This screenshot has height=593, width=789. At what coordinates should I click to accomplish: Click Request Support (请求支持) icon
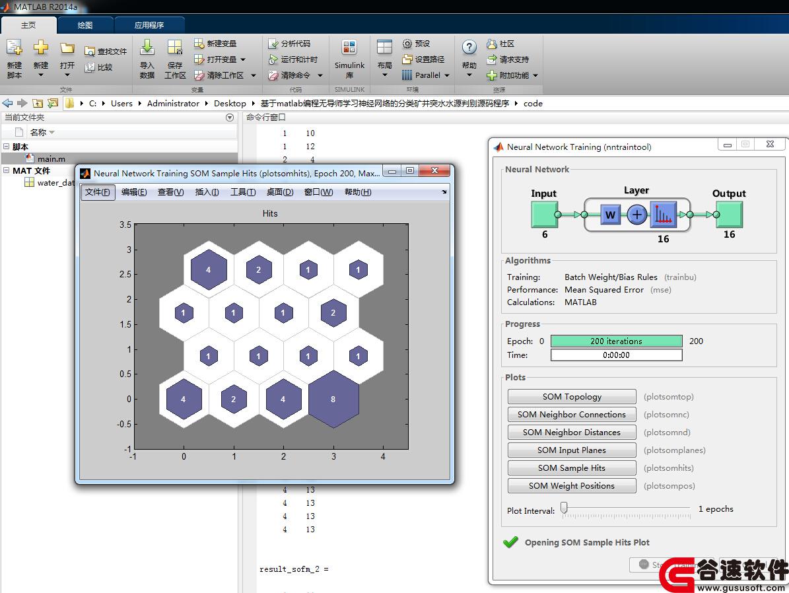tap(492, 59)
